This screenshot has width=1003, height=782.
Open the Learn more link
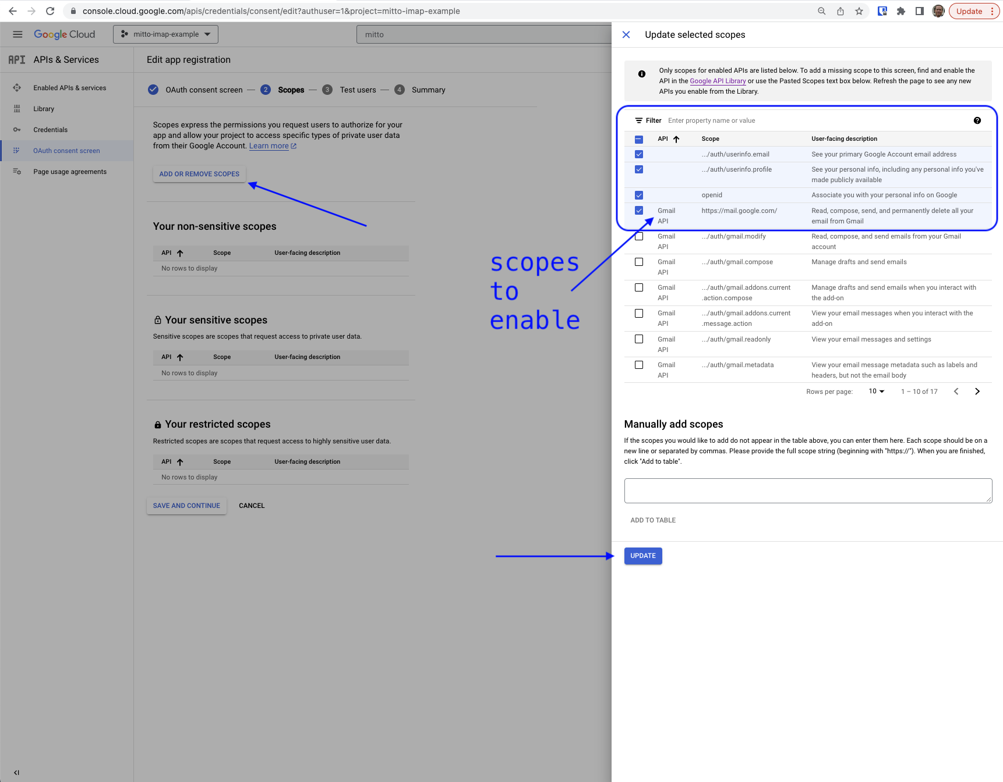273,146
